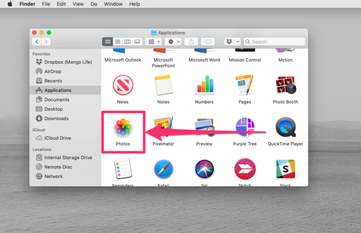
Task: Switch to list view
Action: (117, 42)
